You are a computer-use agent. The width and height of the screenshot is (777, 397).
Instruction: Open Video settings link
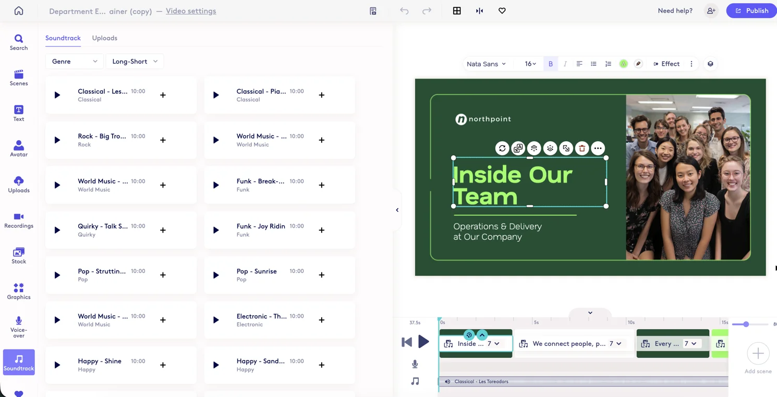point(190,10)
